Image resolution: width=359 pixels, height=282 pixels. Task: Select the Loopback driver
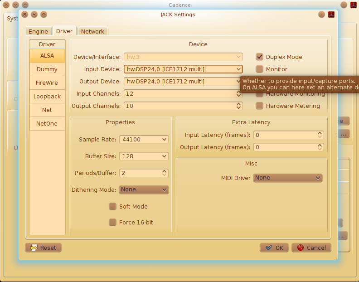click(x=47, y=97)
